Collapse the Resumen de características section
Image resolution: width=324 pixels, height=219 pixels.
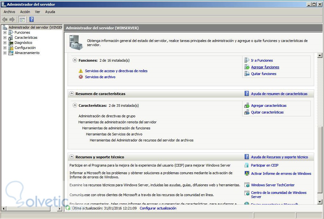click(x=72, y=93)
